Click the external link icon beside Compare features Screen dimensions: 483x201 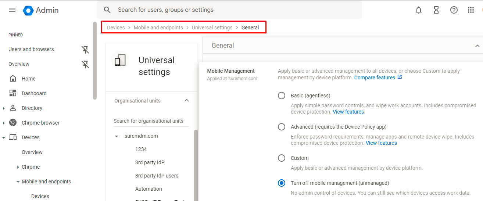[x=400, y=77]
